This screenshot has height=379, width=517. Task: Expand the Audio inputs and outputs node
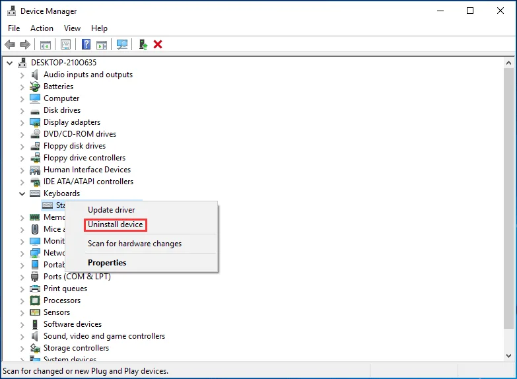[22, 75]
